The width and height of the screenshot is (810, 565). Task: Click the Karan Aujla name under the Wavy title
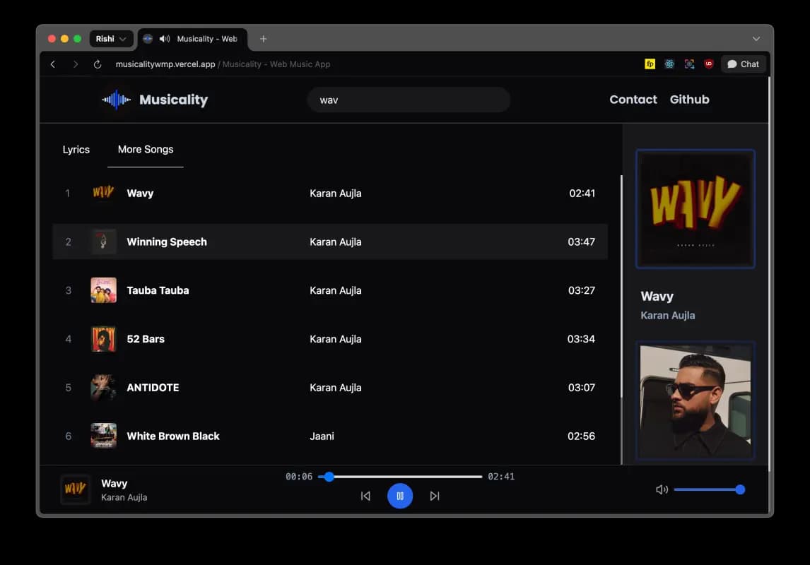point(667,315)
